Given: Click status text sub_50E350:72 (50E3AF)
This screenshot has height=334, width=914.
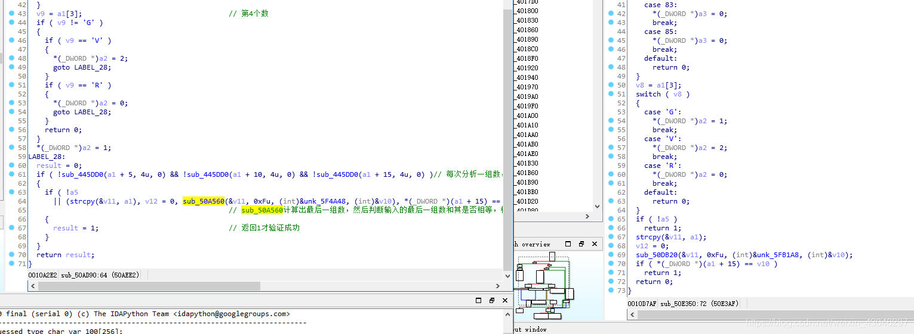Looking at the screenshot, I should point(699,303).
